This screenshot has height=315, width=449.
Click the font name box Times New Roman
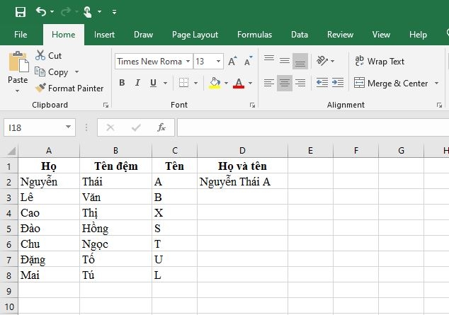point(149,62)
